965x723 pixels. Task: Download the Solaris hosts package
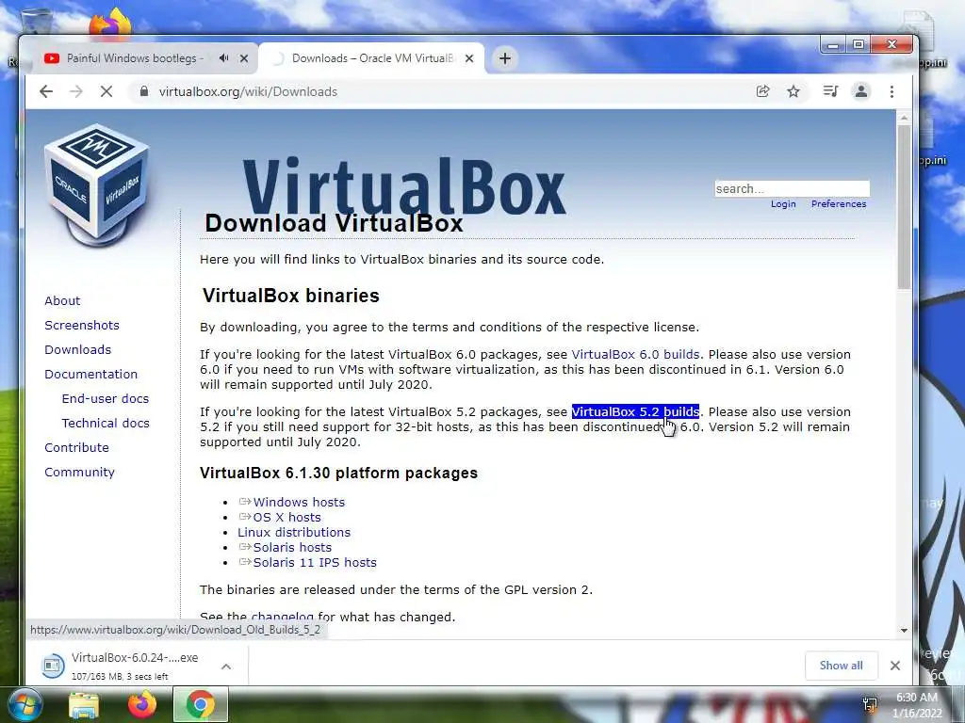[292, 548]
